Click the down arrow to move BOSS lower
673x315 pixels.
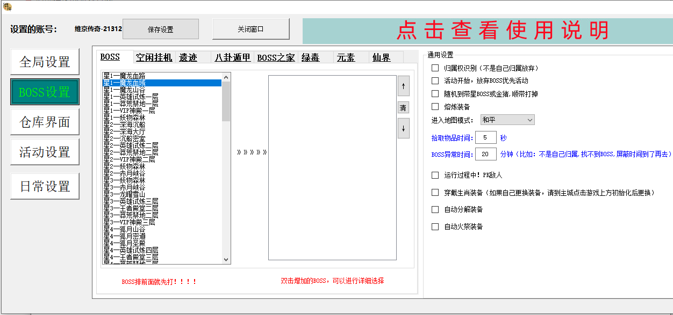pyautogui.click(x=404, y=128)
